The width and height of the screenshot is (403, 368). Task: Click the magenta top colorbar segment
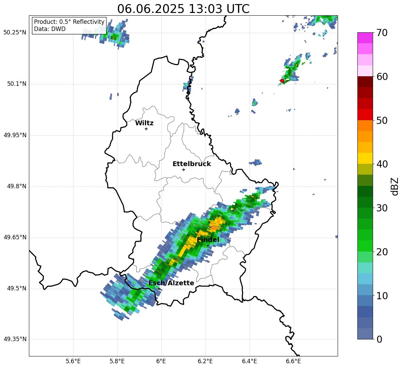coord(365,38)
